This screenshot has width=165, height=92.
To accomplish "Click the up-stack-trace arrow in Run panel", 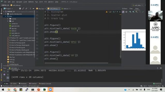I will click(x=8, y=72).
